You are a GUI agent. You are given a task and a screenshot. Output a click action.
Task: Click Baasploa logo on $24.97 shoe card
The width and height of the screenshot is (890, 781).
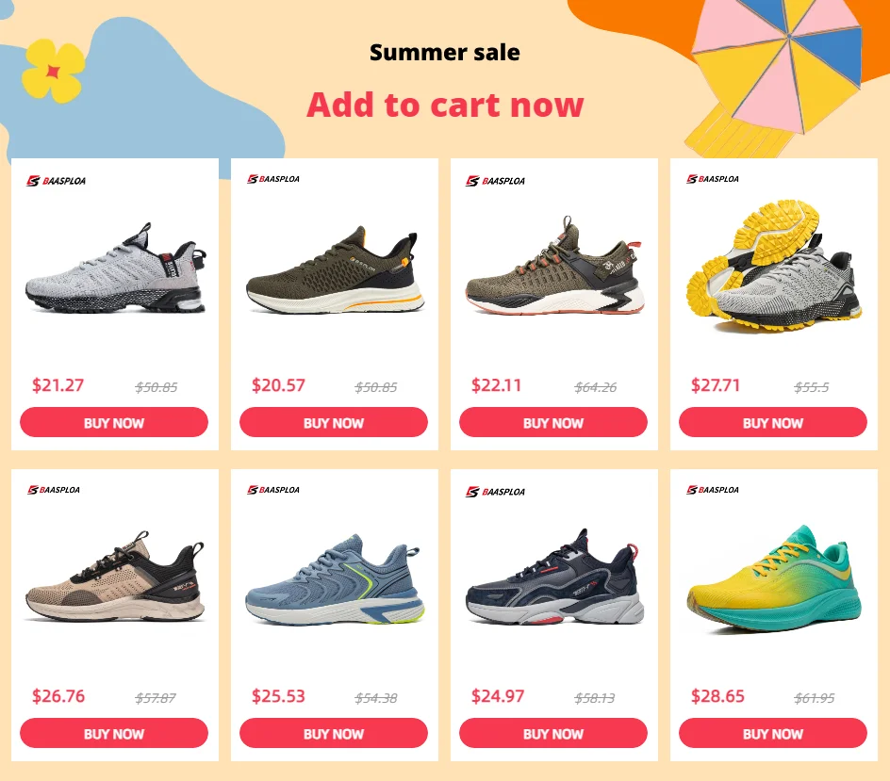pos(496,492)
